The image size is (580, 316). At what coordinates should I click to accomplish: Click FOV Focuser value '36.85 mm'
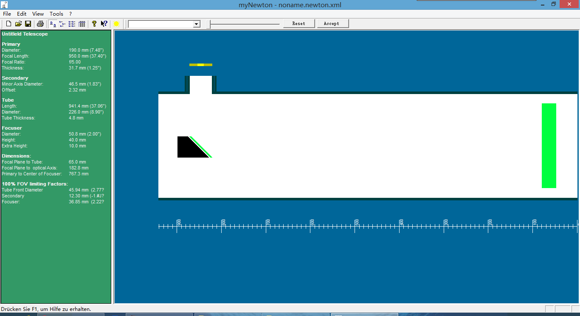tap(79, 202)
